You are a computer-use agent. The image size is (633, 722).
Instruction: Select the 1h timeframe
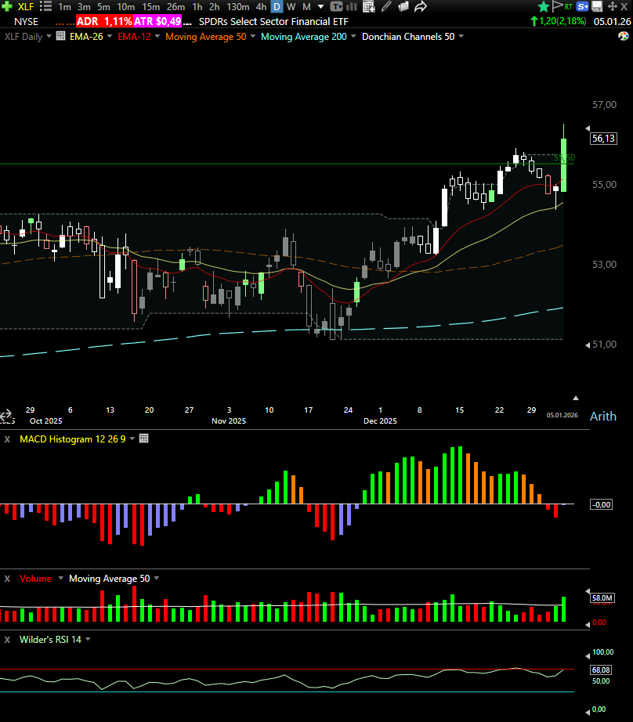[x=197, y=7]
